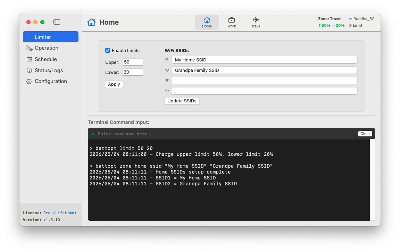Click WiFi icon beside the third SSID field
This screenshot has width=400, height=252.
pyautogui.click(x=167, y=81)
